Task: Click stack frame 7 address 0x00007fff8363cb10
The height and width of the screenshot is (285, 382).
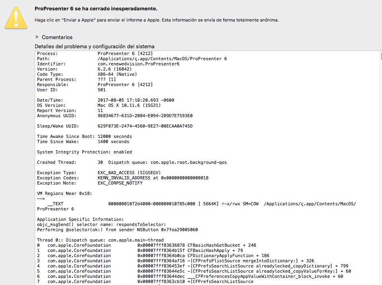Action: coord(161,281)
